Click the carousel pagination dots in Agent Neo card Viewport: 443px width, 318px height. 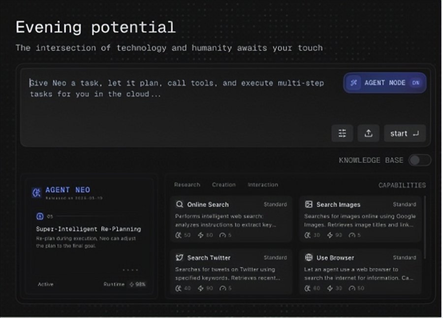click(130, 270)
